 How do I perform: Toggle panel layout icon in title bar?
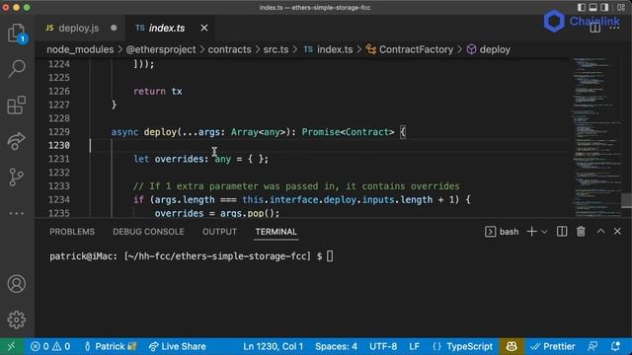click(592, 7)
